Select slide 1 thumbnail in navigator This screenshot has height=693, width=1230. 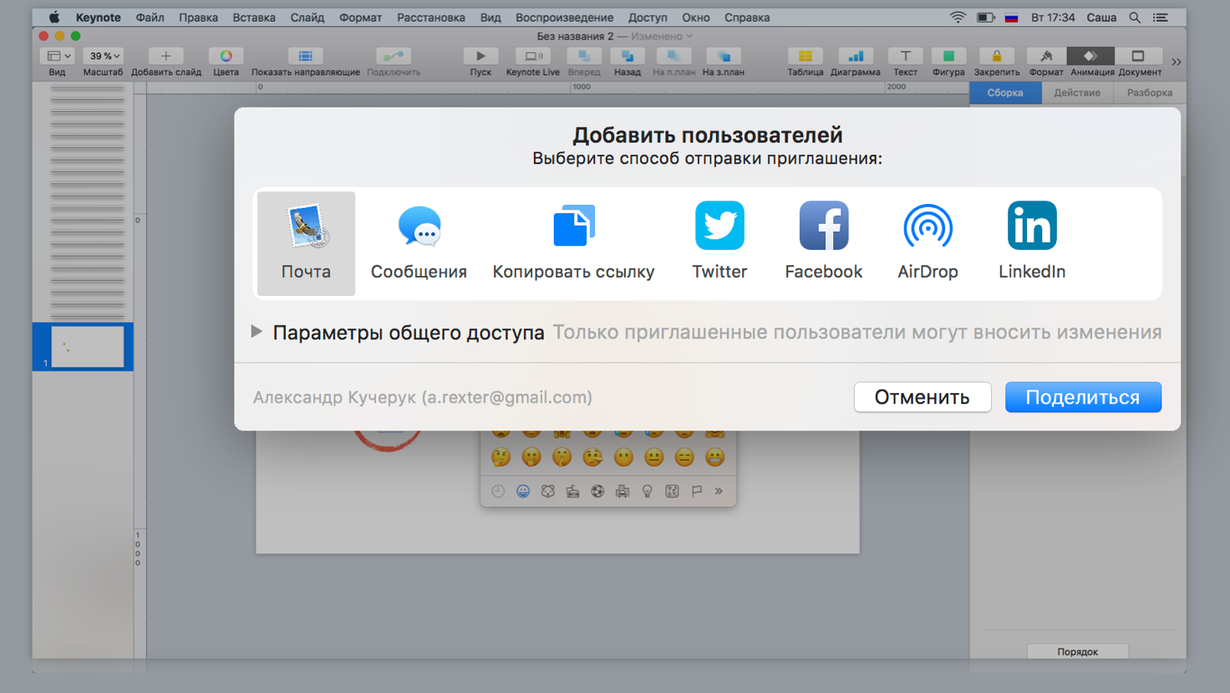[x=87, y=347]
